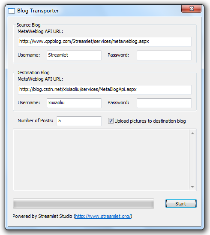Toggle Upload pictures to destination blog checkbox
Image resolution: width=210 pixels, height=235 pixels.
coord(111,121)
